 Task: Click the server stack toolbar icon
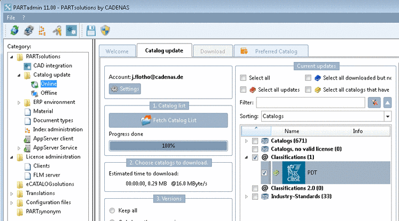click(29, 30)
